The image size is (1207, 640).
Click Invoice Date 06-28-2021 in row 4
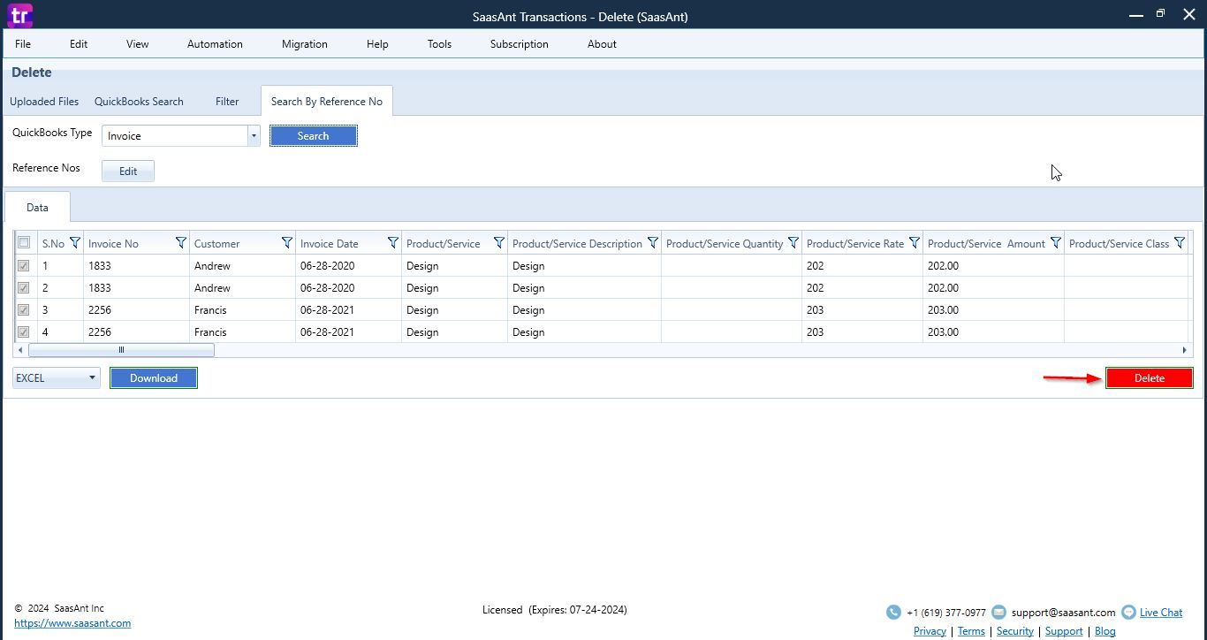coord(349,331)
